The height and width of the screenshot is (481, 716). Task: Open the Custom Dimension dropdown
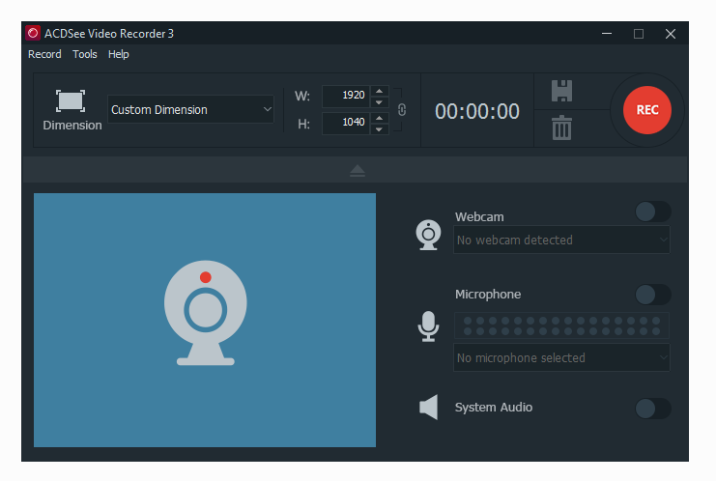tap(190, 109)
